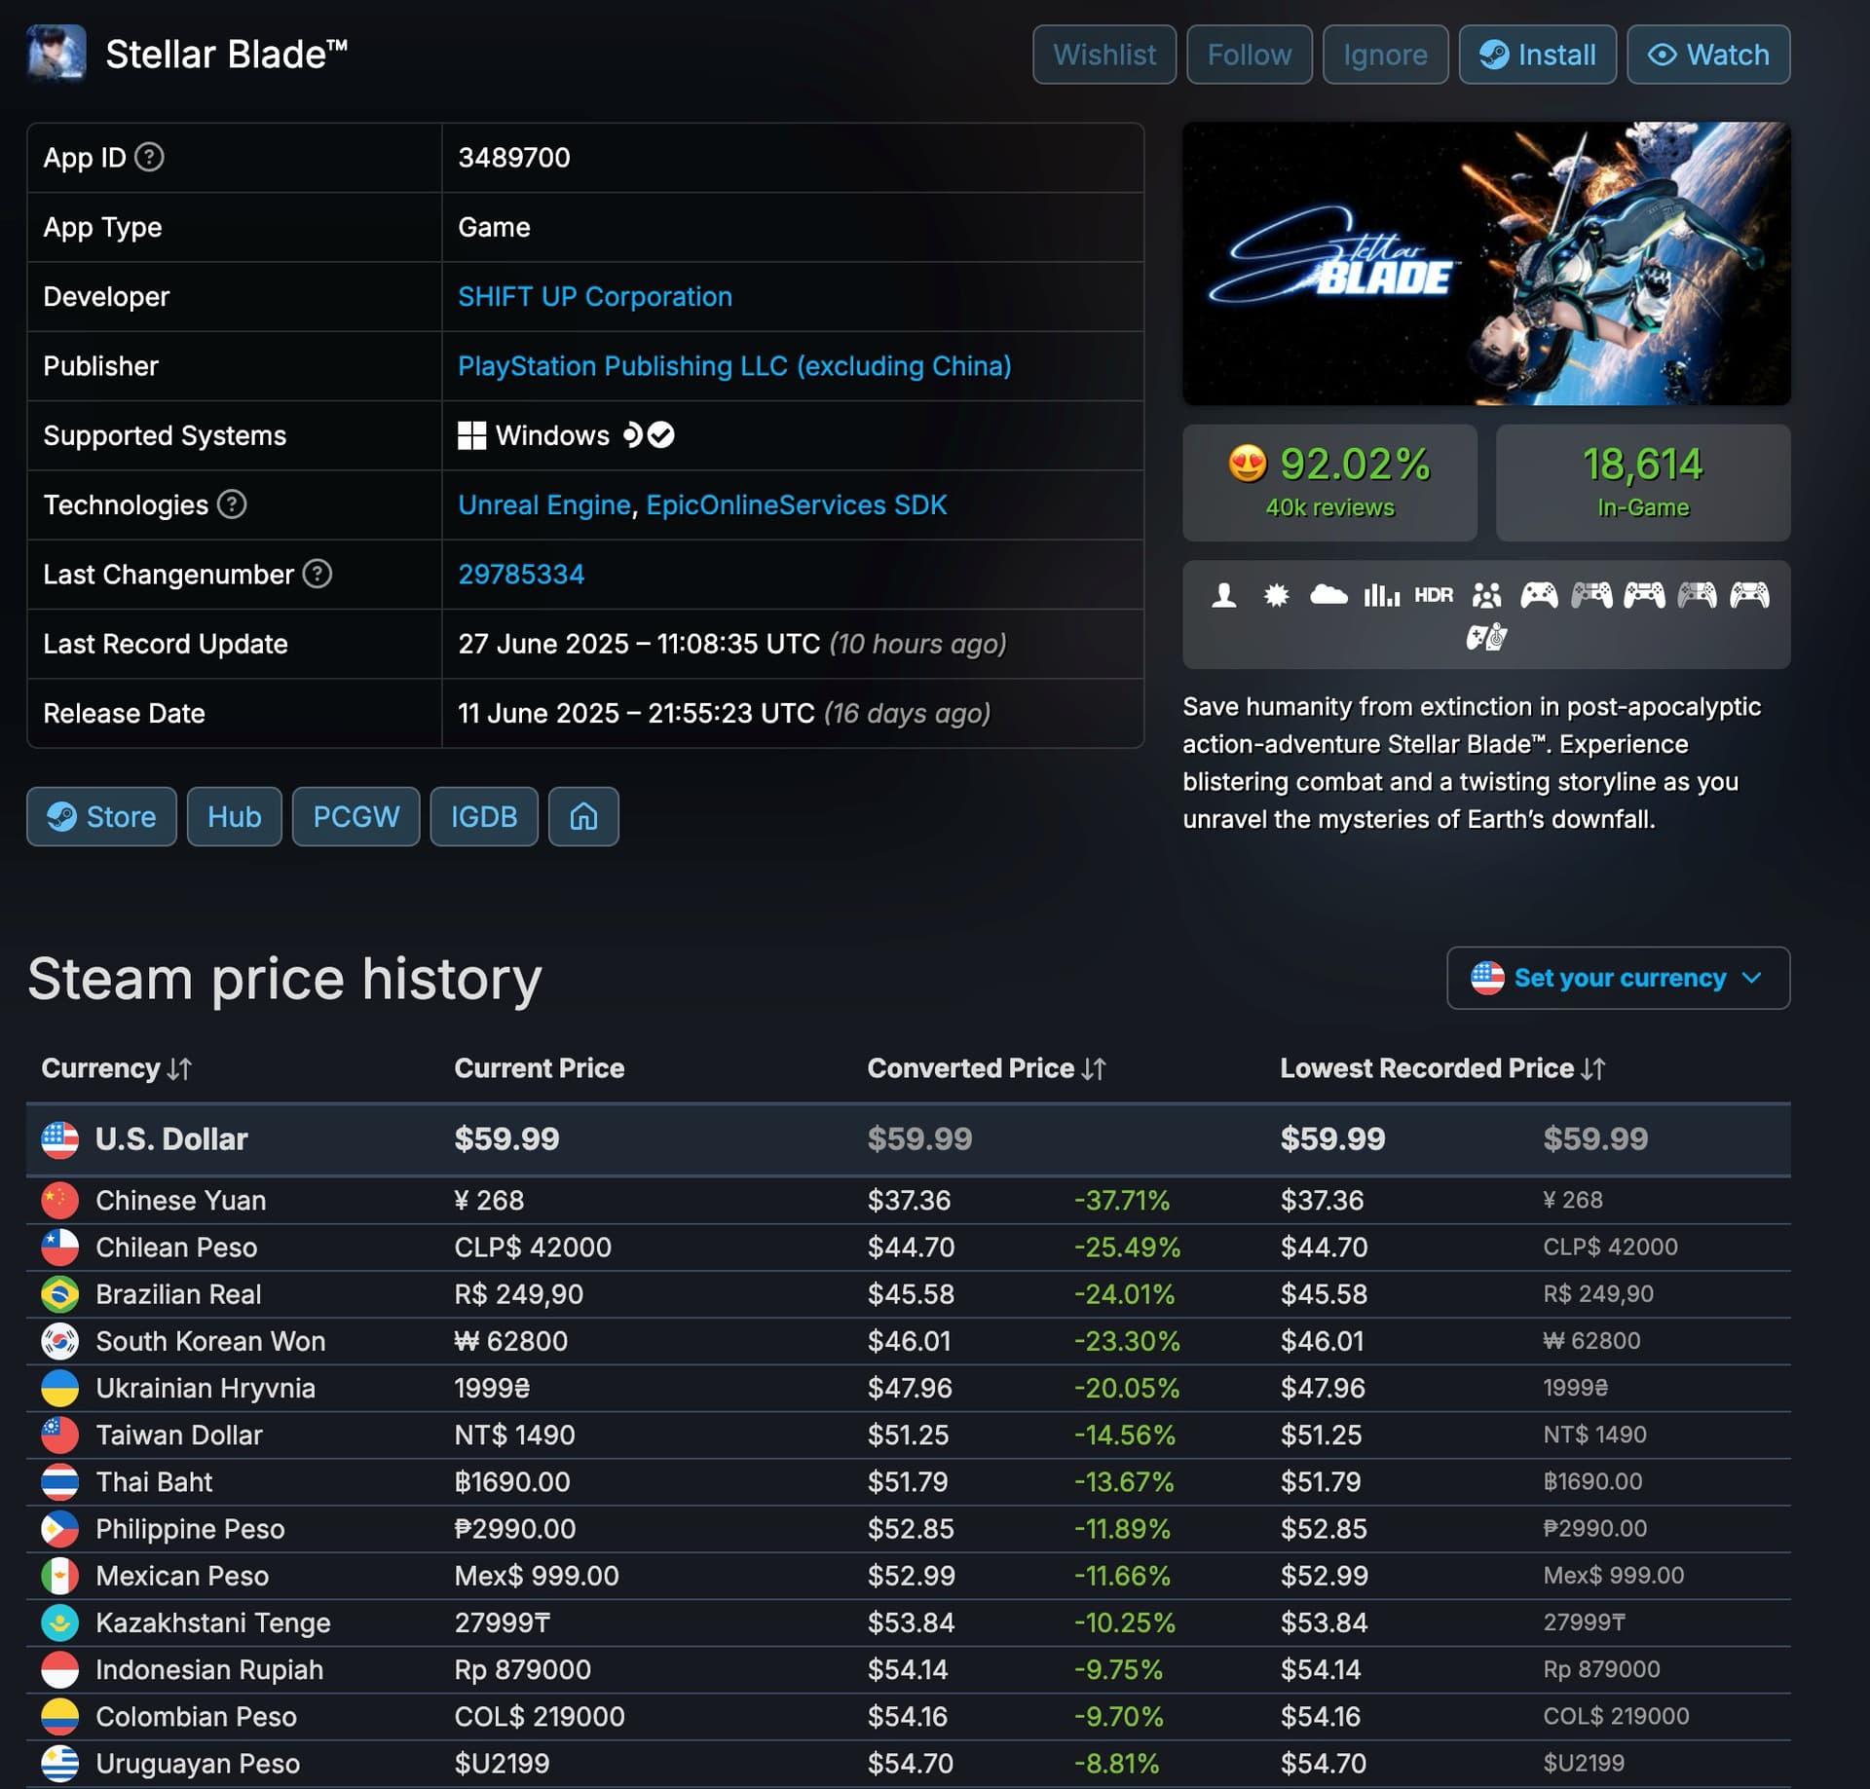Open the Unreal Engine technology link
The height and width of the screenshot is (1789, 1870).
click(544, 504)
